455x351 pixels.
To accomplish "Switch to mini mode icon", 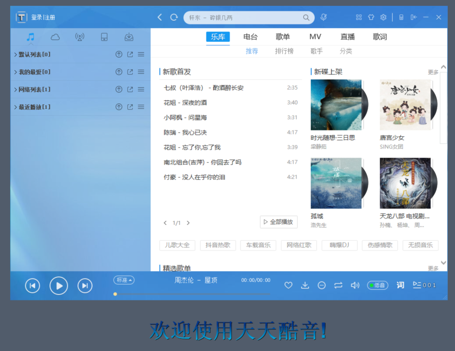I will point(401,17).
